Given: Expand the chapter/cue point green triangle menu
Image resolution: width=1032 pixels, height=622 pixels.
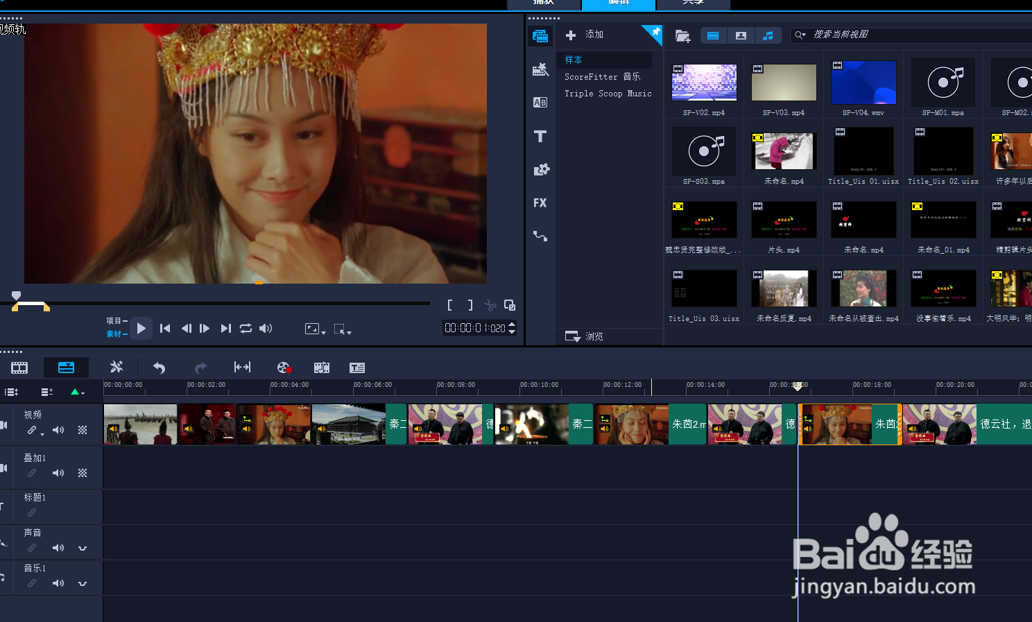Looking at the screenshot, I should point(78,392).
